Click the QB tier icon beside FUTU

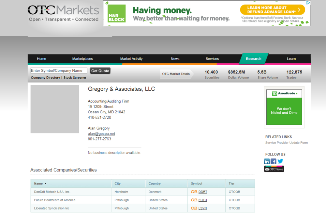pos(194,200)
